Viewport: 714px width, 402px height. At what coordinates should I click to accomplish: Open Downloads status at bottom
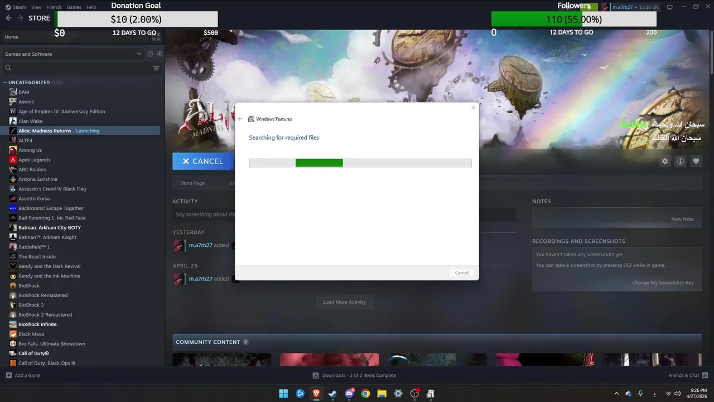pos(354,375)
